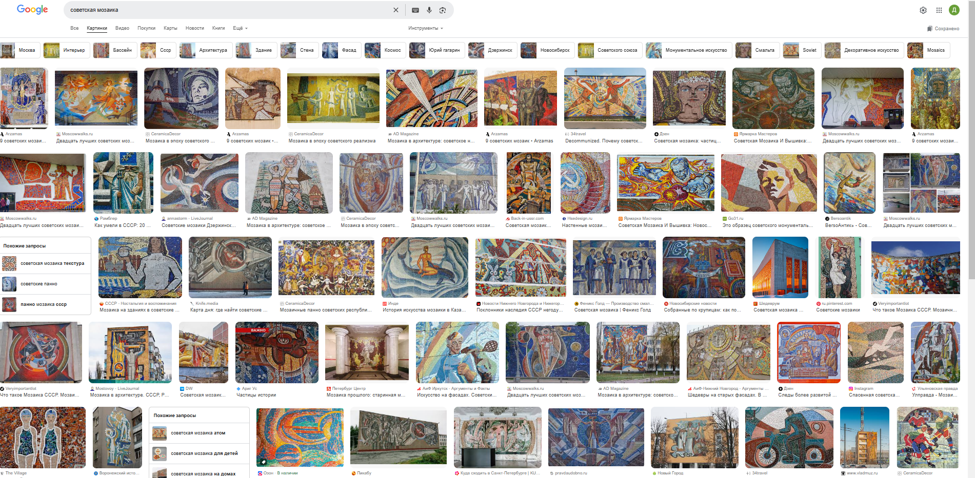975x478 pixels.
Task: Select the Soviet filter chip
Action: pyautogui.click(x=802, y=50)
